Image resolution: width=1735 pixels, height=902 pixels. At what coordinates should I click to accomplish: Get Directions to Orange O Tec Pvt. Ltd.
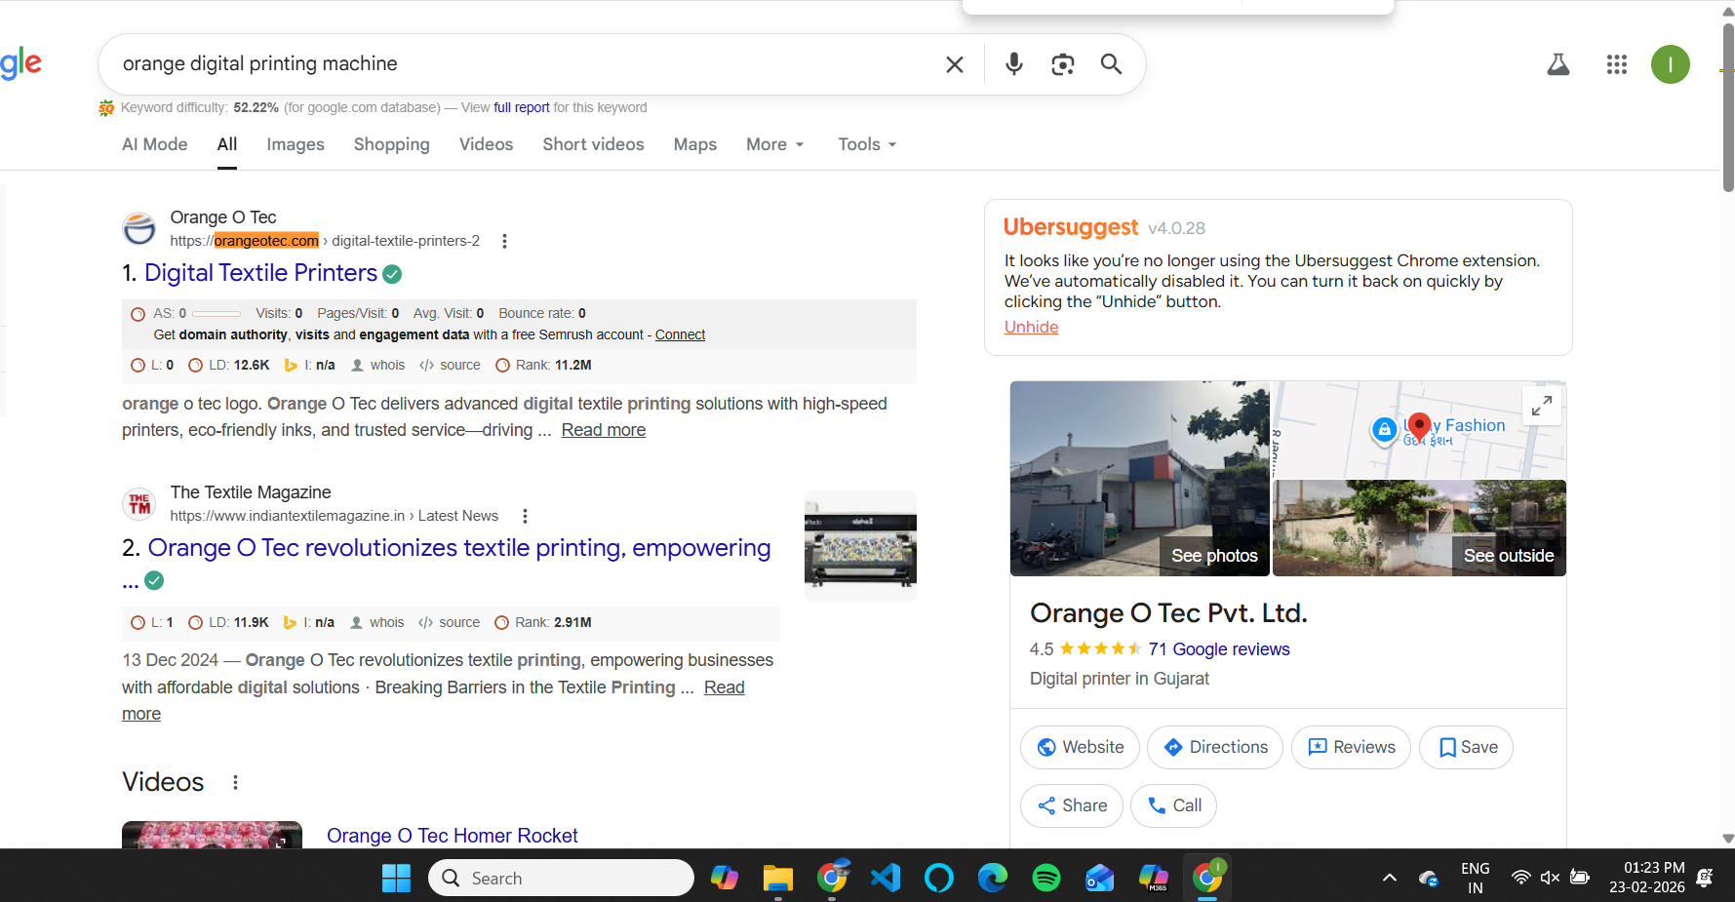1214,747
